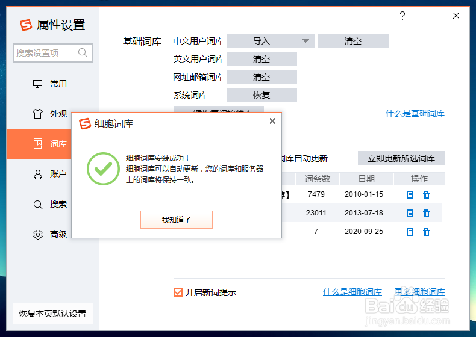Click the 操作 column header

[419, 179]
